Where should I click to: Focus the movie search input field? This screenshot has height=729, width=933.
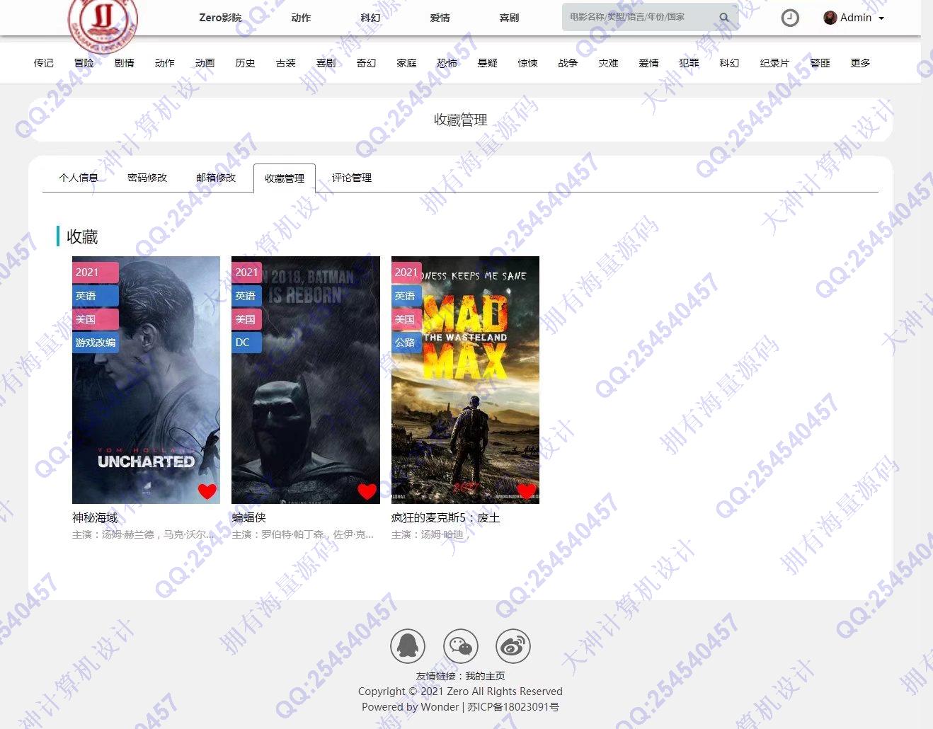(641, 17)
